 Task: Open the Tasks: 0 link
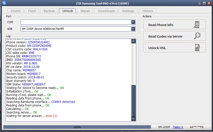(178, 127)
